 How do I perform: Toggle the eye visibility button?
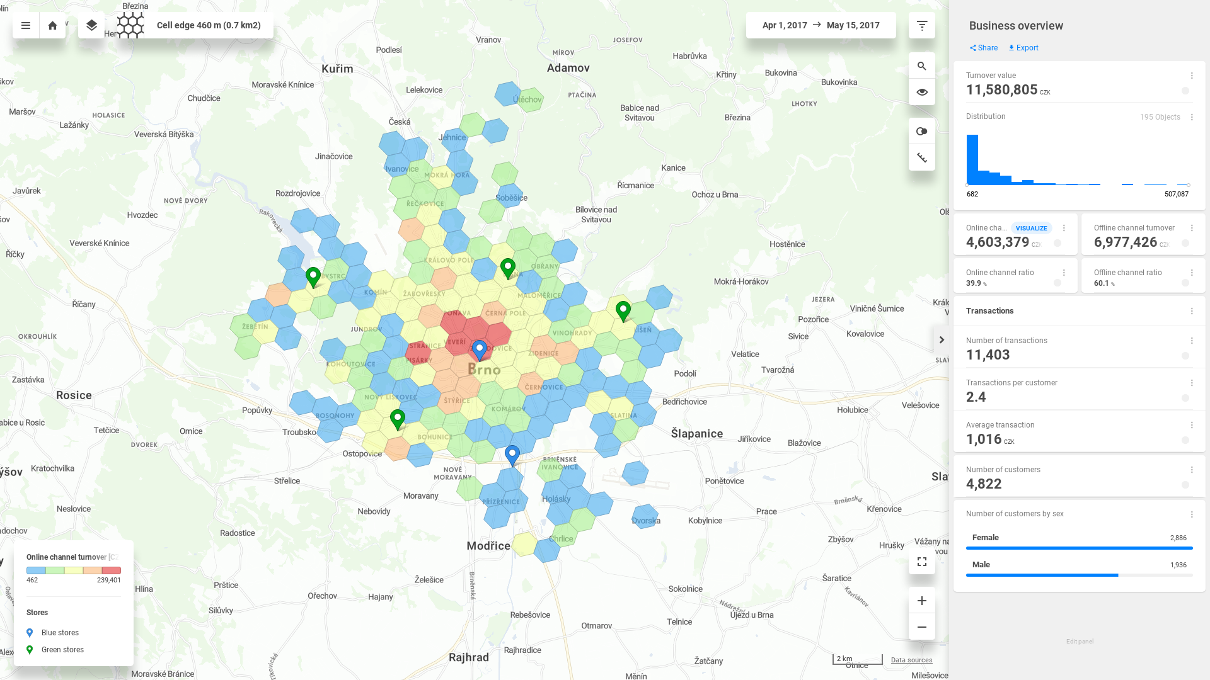[x=922, y=92]
